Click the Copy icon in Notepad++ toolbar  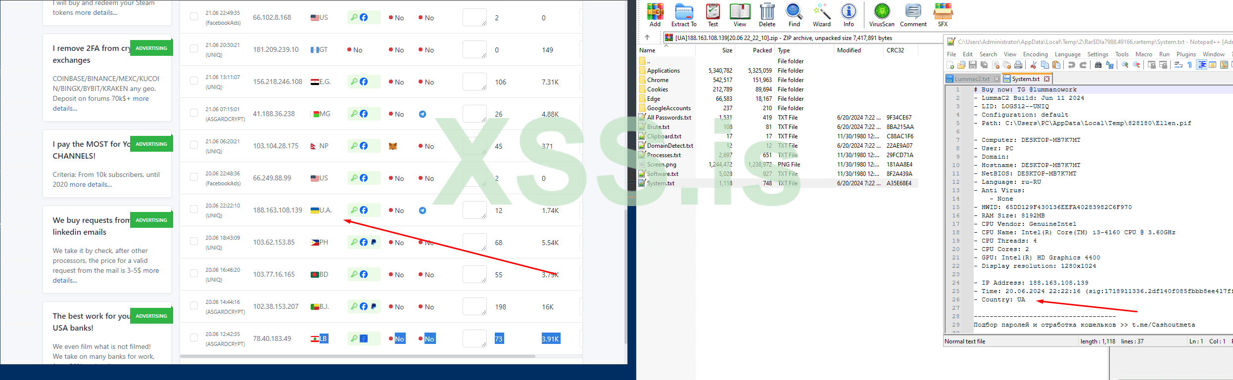click(x=1045, y=65)
